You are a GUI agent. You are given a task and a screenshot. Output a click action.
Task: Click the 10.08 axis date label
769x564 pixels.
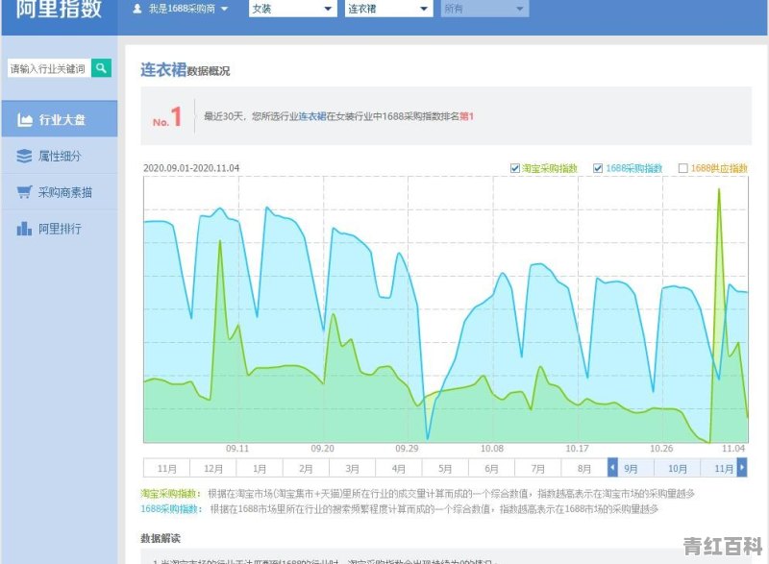click(492, 449)
